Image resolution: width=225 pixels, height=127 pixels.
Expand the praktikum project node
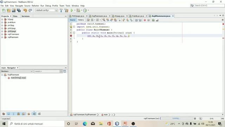[x=2, y=22]
